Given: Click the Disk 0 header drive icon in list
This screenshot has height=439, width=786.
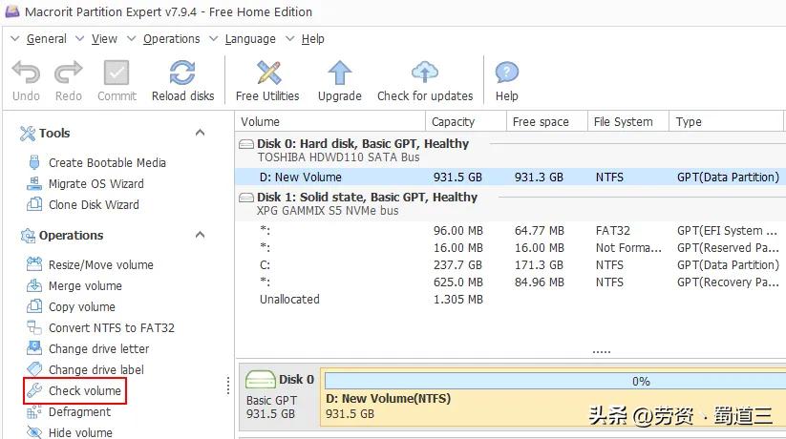Looking at the screenshot, I should coord(246,144).
